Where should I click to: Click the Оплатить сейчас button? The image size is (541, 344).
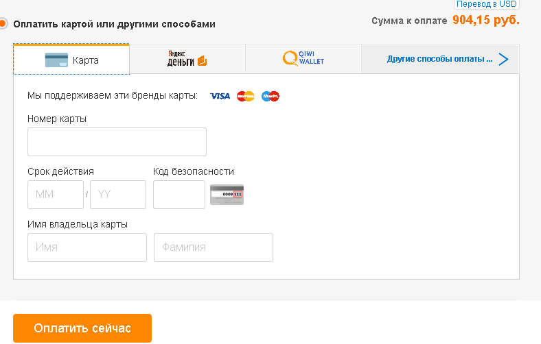point(82,328)
